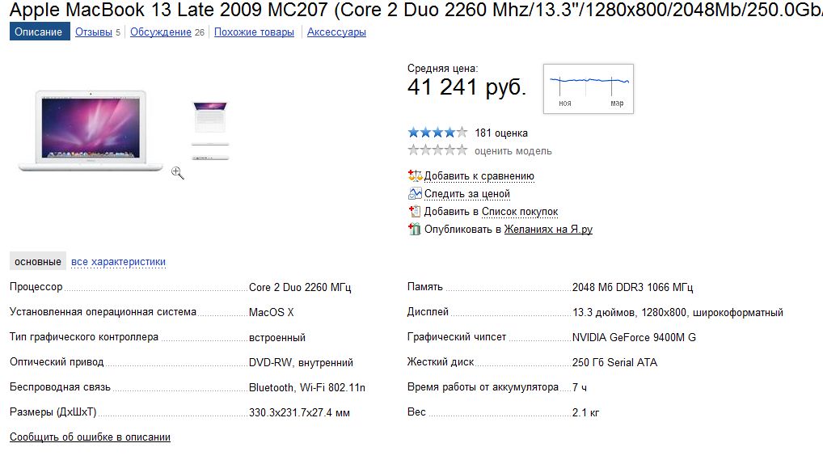Image resolution: width=823 pixels, height=460 pixels.
Task: Select the small keyboard view thumbnail
Action: (210, 119)
